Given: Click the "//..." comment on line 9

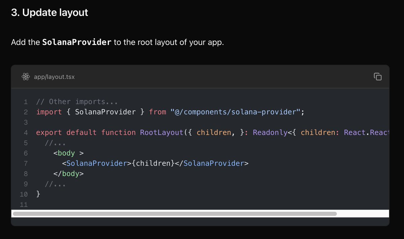Looking at the screenshot, I should pos(55,184).
